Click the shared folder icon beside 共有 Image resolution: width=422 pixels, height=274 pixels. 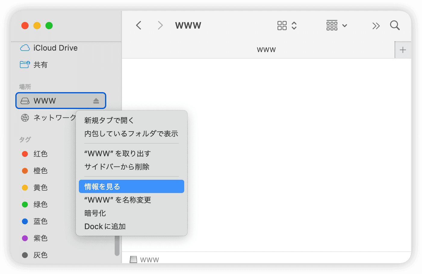click(25, 64)
